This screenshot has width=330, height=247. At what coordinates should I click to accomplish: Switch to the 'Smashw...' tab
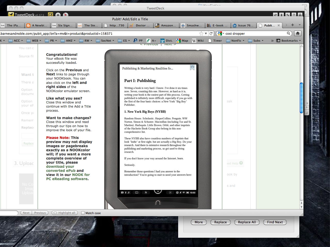pyautogui.click(x=192, y=25)
